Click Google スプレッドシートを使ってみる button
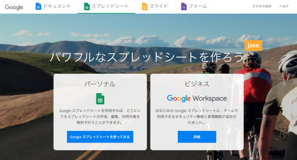 pos(100,137)
